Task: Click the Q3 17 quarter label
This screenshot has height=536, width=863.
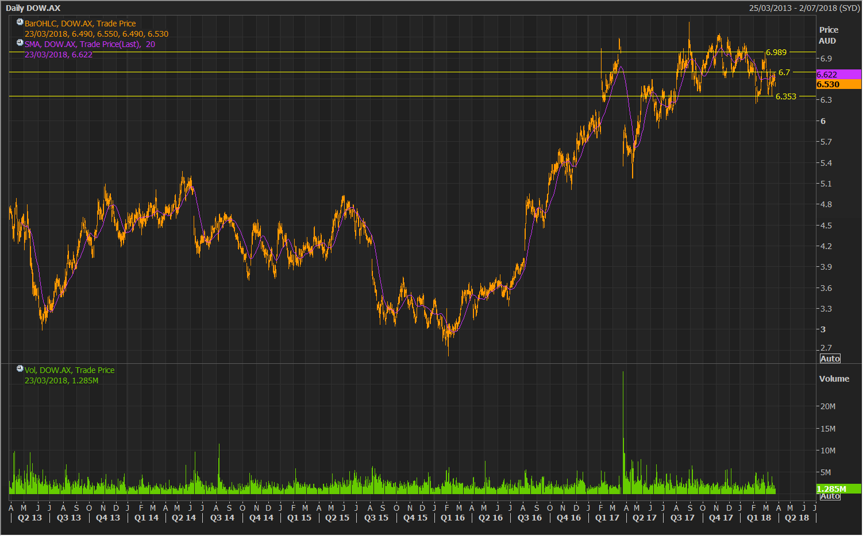Action: pyautogui.click(x=683, y=518)
